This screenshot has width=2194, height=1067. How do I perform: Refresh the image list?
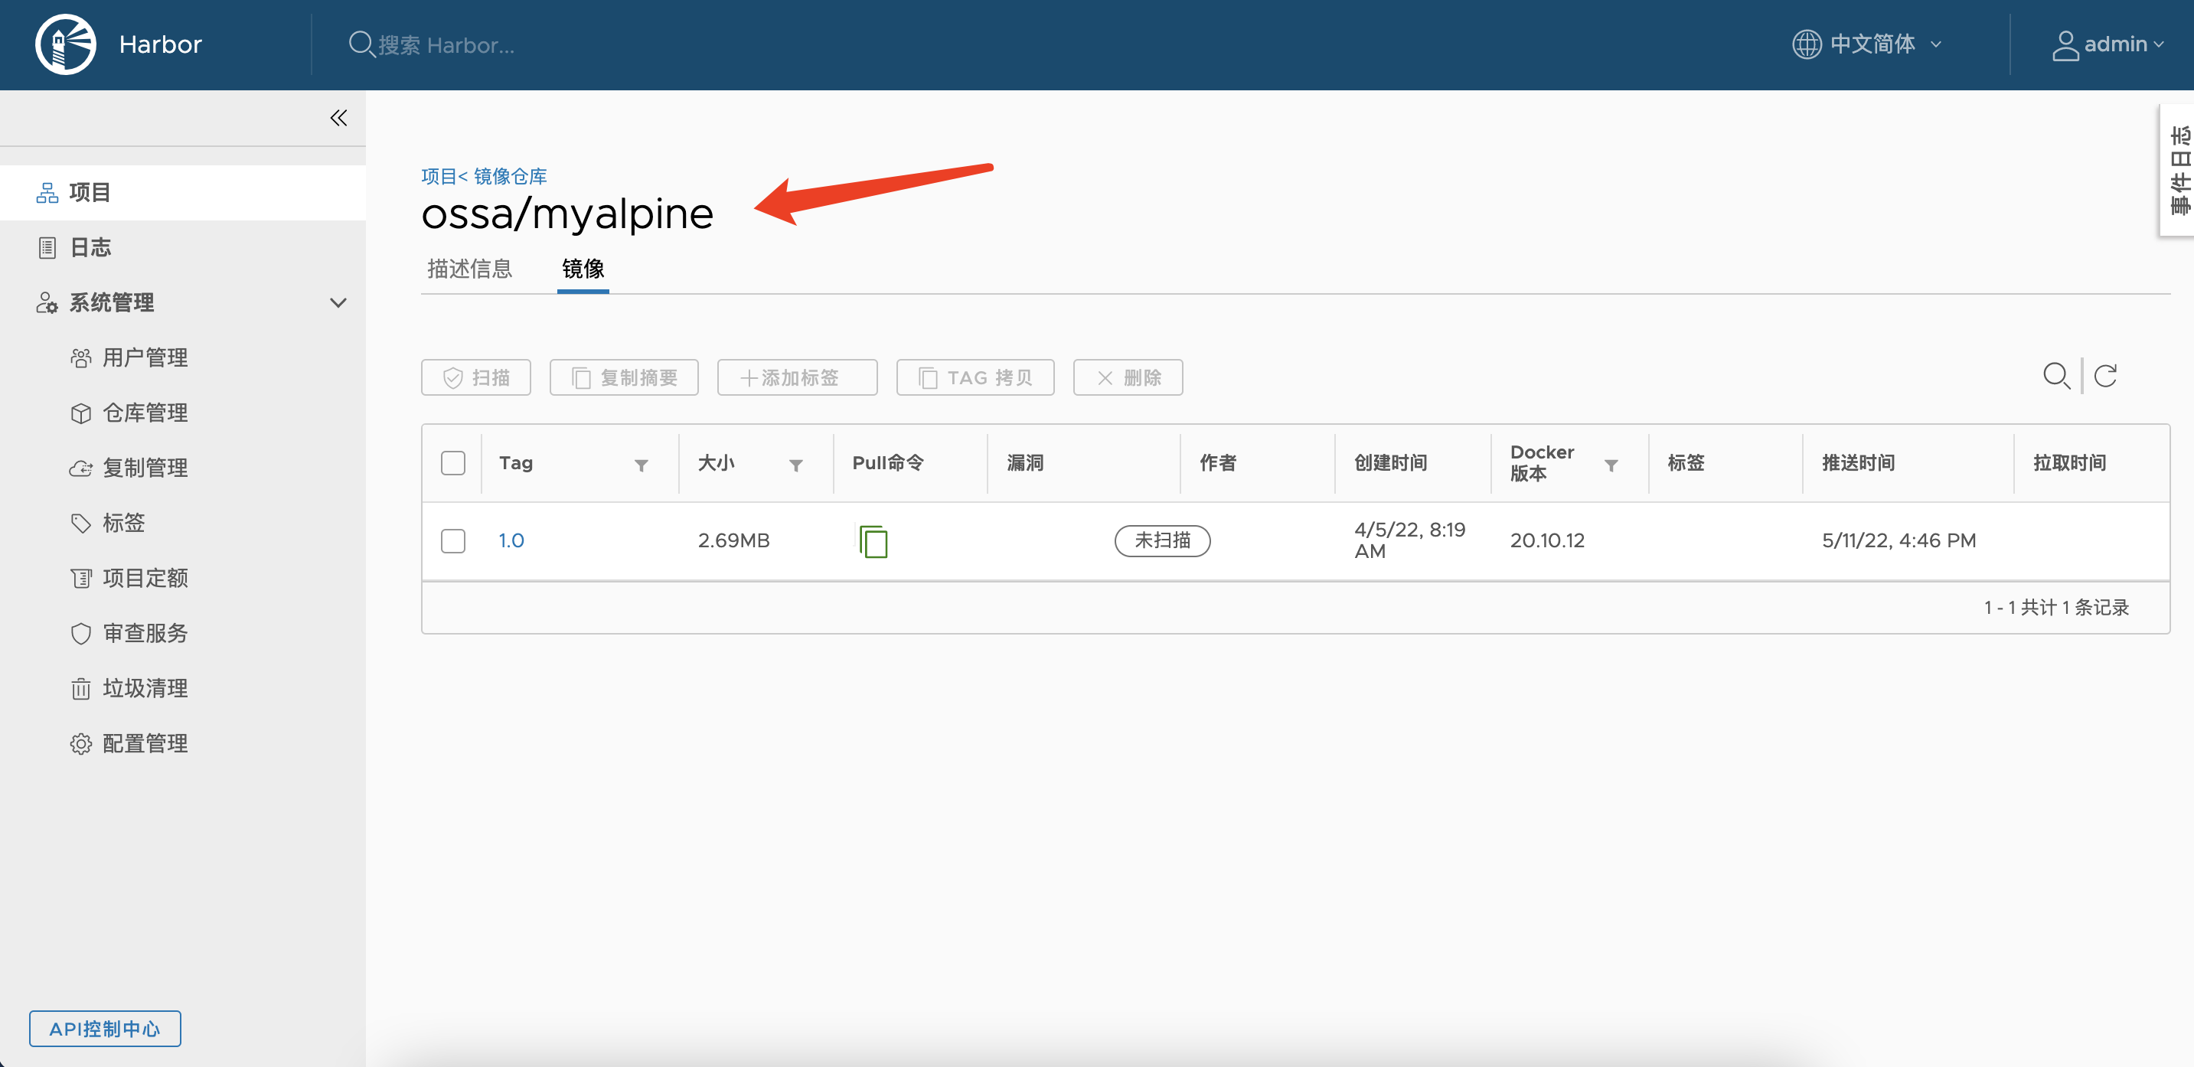point(2105,377)
